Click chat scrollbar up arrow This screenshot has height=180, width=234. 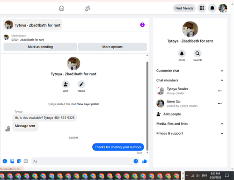tap(147, 55)
